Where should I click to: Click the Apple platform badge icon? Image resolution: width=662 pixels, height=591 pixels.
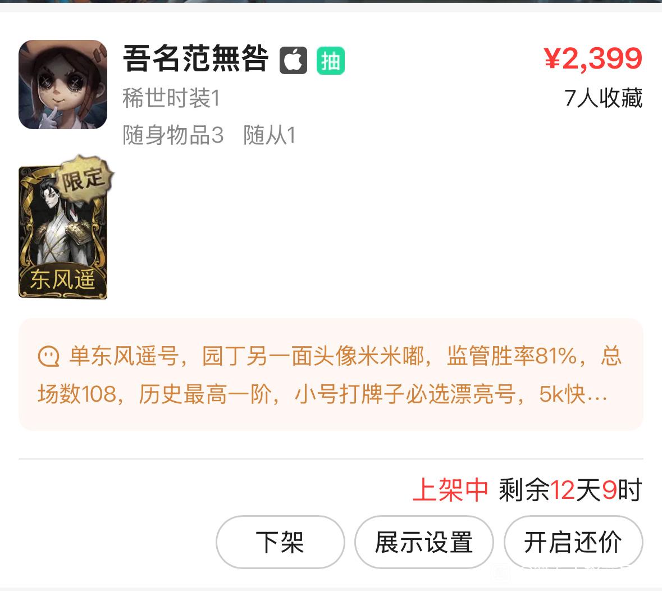294,61
